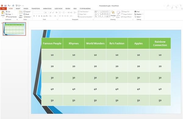Switch to the SLIDE SHOW tab
183x119 pixels.
pyautogui.click(x=59, y=8)
